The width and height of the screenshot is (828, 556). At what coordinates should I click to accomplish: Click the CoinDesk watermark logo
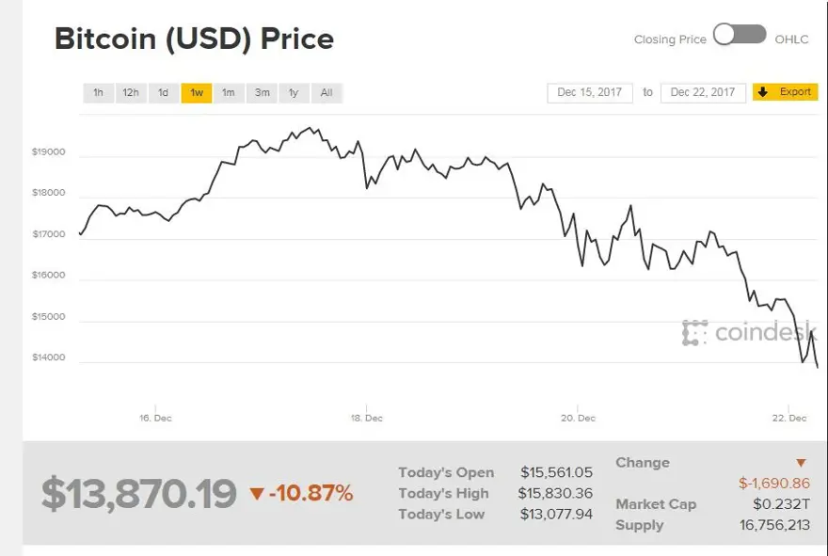750,332
